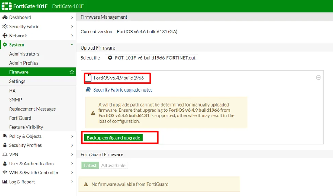Open the Firmware menu item

click(38, 72)
